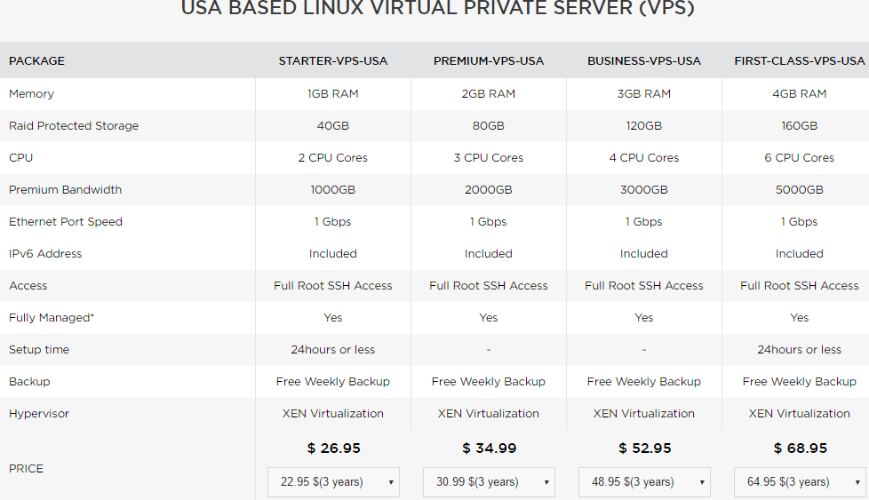Click the page title about Linux VPS
Screen dimensions: 869x500
[x=437, y=9]
